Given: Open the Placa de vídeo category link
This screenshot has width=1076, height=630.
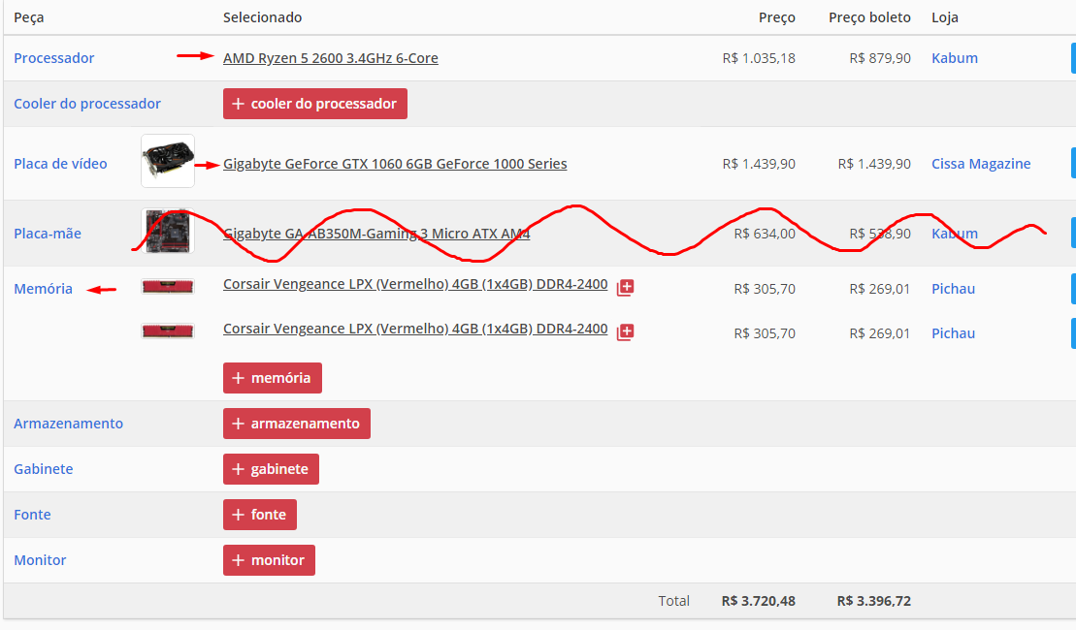Looking at the screenshot, I should (60, 164).
